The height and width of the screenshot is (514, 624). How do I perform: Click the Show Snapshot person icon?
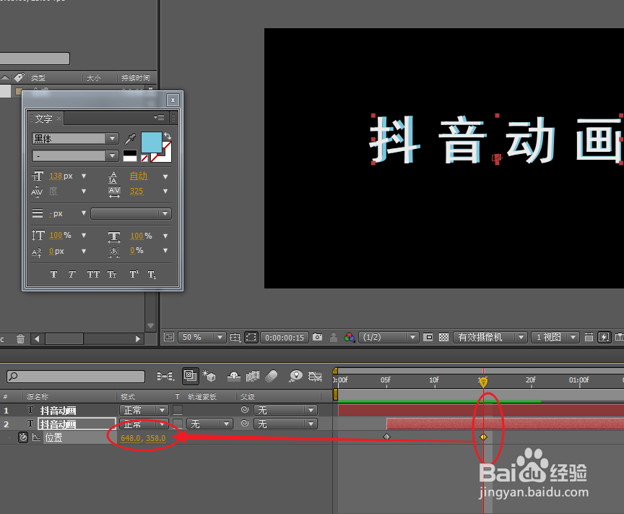(334, 337)
